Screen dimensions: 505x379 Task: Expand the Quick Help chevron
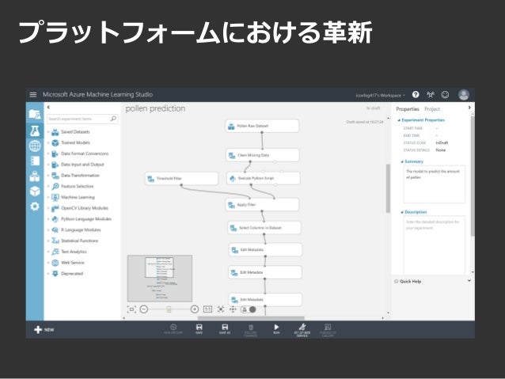[x=469, y=281]
